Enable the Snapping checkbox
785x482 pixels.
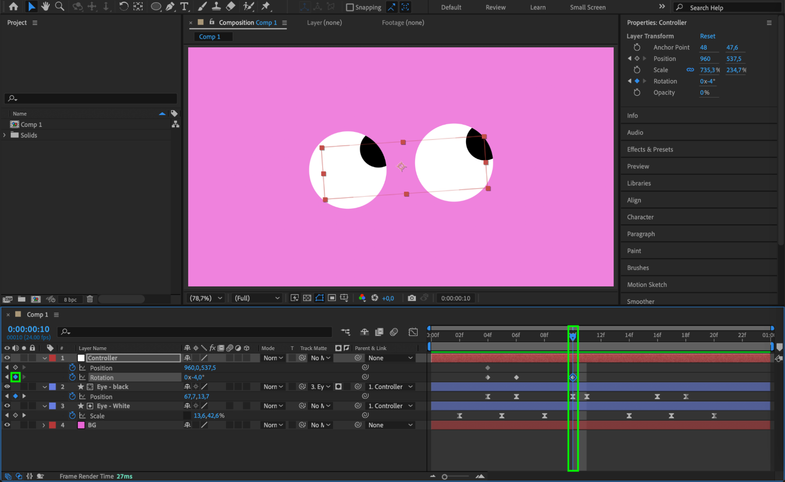click(349, 7)
